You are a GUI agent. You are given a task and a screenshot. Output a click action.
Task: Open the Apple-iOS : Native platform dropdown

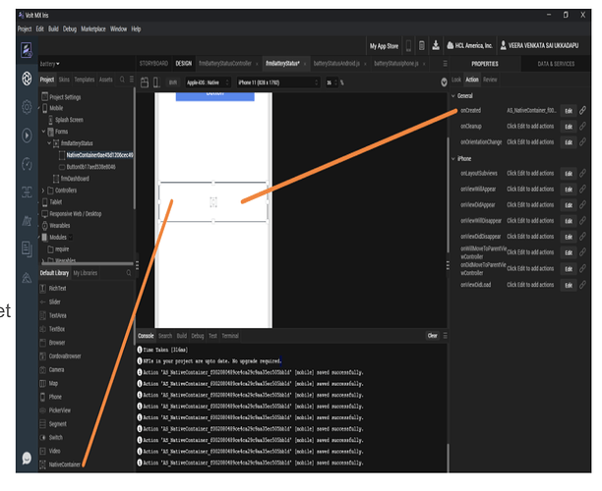pyautogui.click(x=208, y=82)
